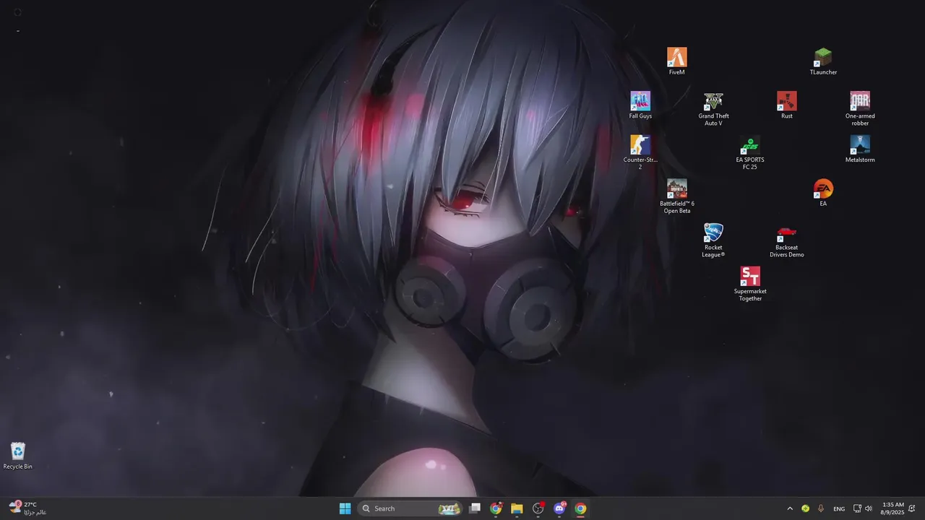925x520 pixels.
Task: Click the green tray application icon
Action: [x=805, y=508]
